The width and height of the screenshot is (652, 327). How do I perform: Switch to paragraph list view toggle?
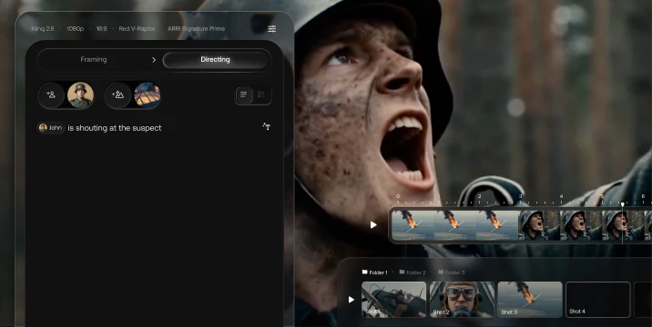point(244,95)
